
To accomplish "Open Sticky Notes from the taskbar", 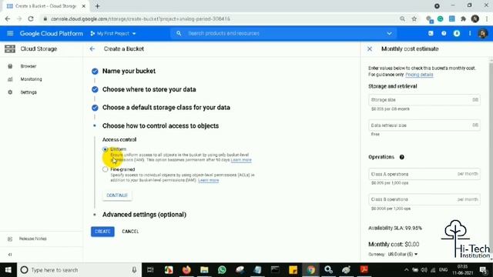I will tap(293, 270).
